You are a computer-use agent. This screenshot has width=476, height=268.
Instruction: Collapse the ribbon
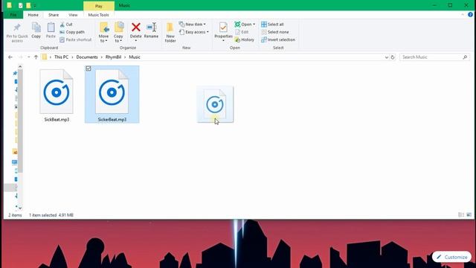pyautogui.click(x=463, y=15)
